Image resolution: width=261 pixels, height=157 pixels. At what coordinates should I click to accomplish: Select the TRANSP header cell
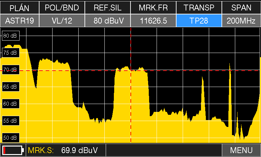click(199, 8)
